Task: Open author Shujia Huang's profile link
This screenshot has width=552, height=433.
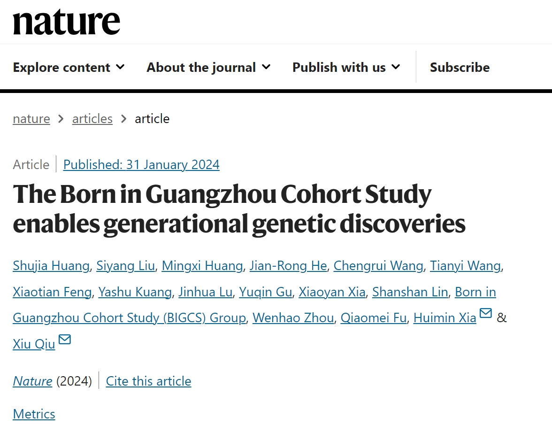Action: click(x=51, y=266)
